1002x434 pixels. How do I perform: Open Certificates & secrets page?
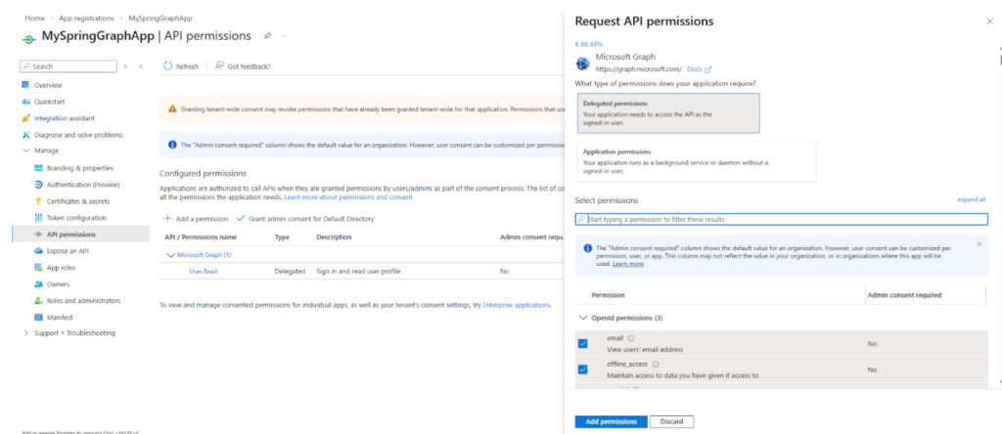click(78, 201)
